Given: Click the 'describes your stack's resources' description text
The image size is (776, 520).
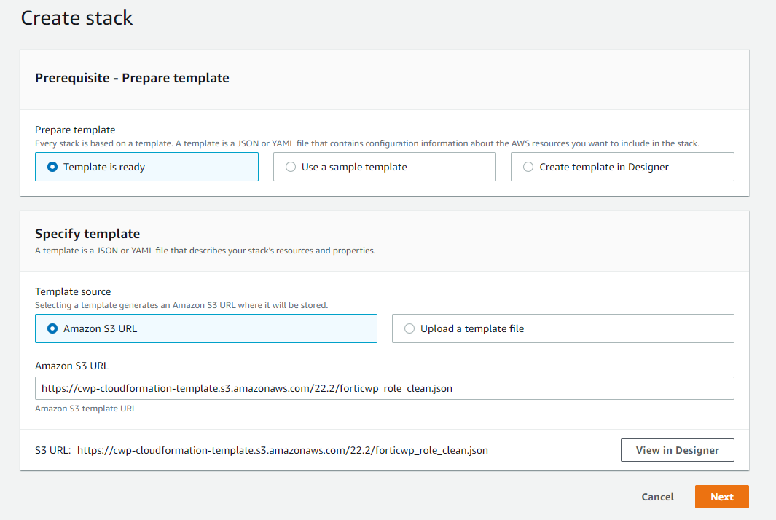Looking at the screenshot, I should 205,251.
